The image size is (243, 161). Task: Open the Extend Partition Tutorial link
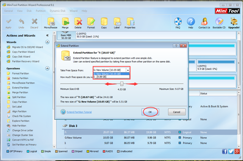79,112
